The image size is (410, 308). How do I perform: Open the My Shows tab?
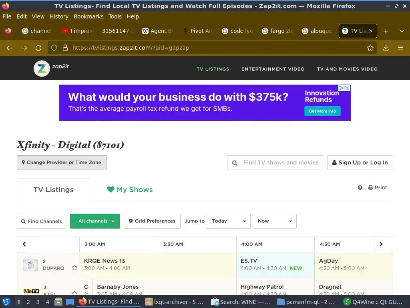(130, 190)
